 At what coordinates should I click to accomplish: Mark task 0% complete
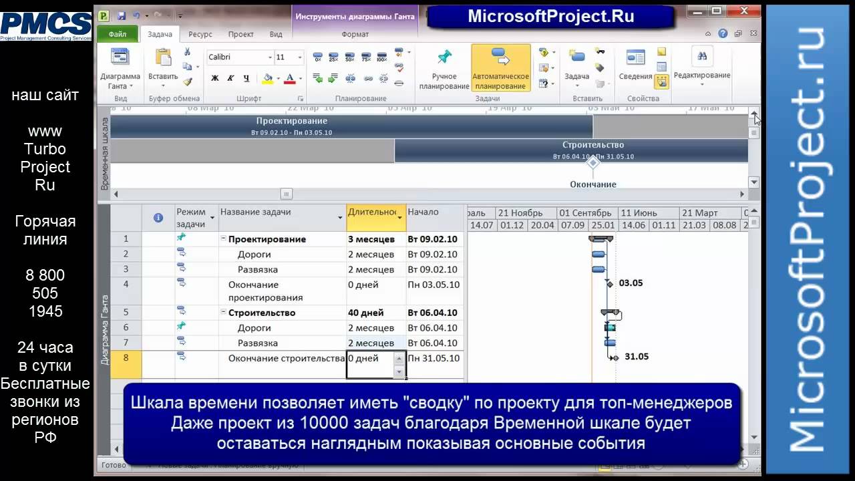coord(318,57)
